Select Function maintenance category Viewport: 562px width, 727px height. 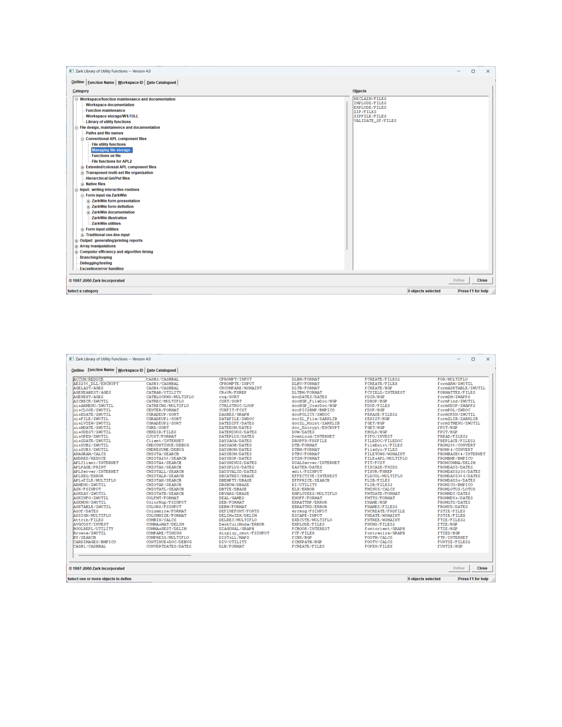(105, 111)
